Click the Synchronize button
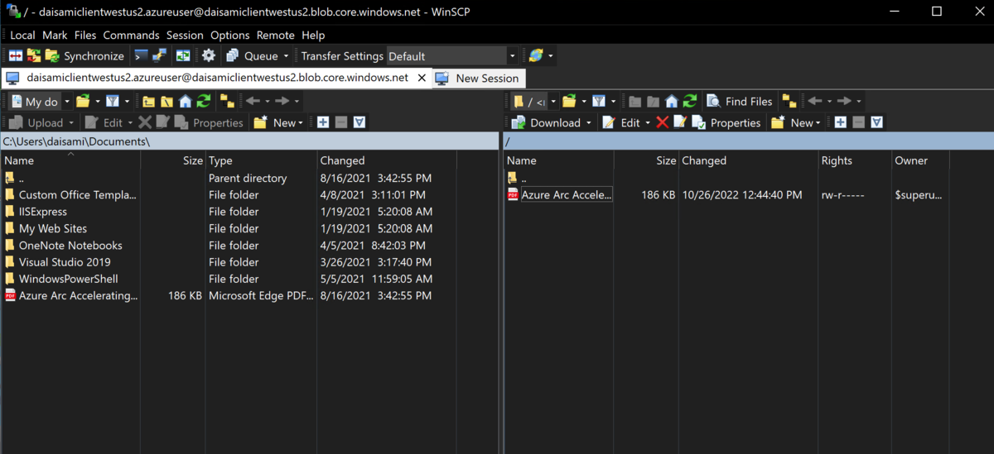This screenshot has height=454, width=994. (x=84, y=56)
